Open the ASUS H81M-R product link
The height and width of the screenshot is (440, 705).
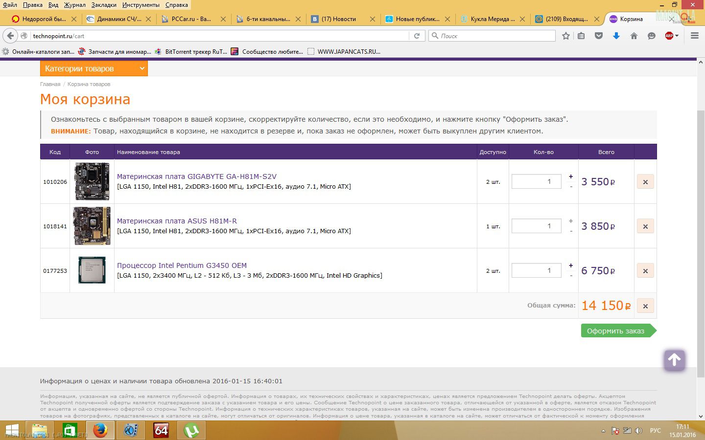point(177,221)
